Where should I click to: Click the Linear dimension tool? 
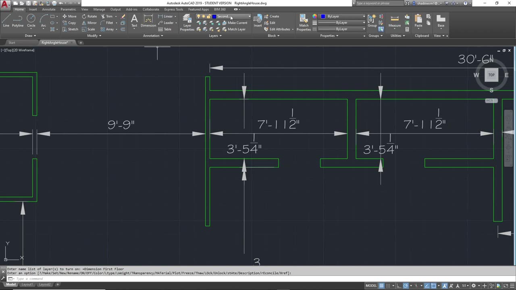coord(165,17)
